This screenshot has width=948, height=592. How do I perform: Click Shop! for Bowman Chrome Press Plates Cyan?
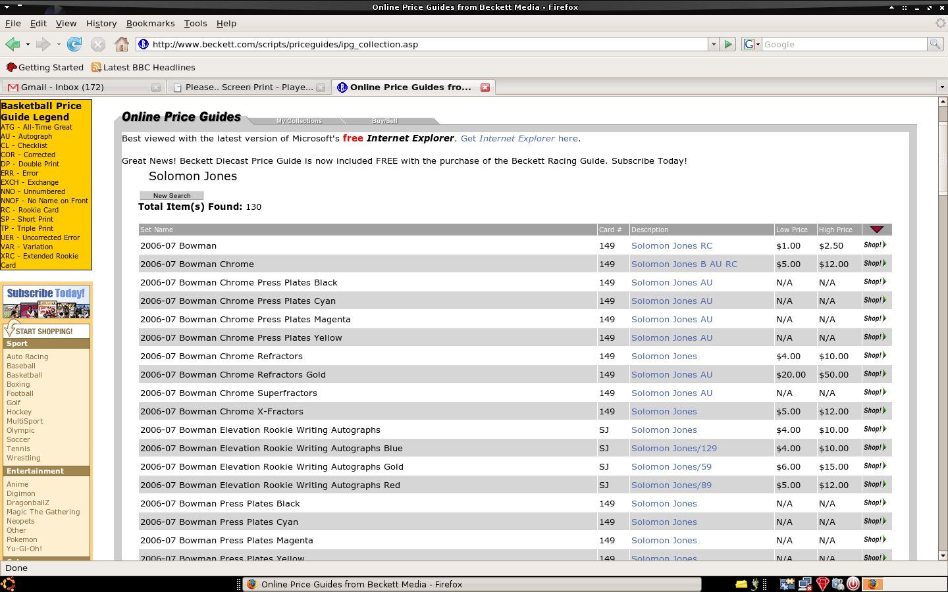pyautogui.click(x=875, y=300)
